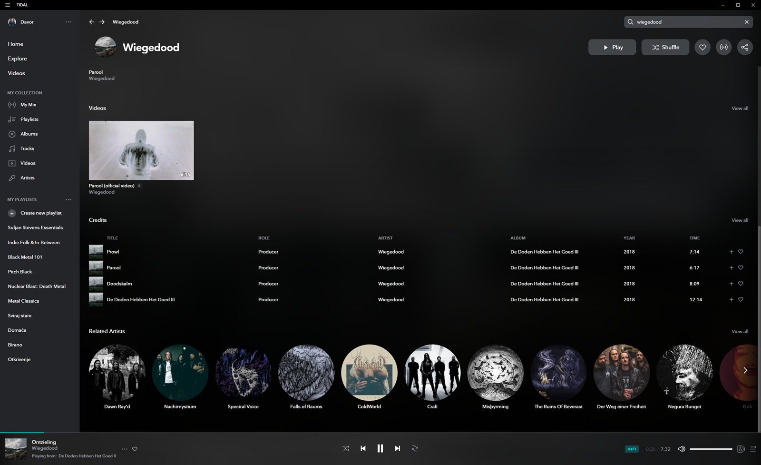Image resolution: width=761 pixels, height=465 pixels.
Task: Seek in the track progress bar
Action: (x=380, y=433)
